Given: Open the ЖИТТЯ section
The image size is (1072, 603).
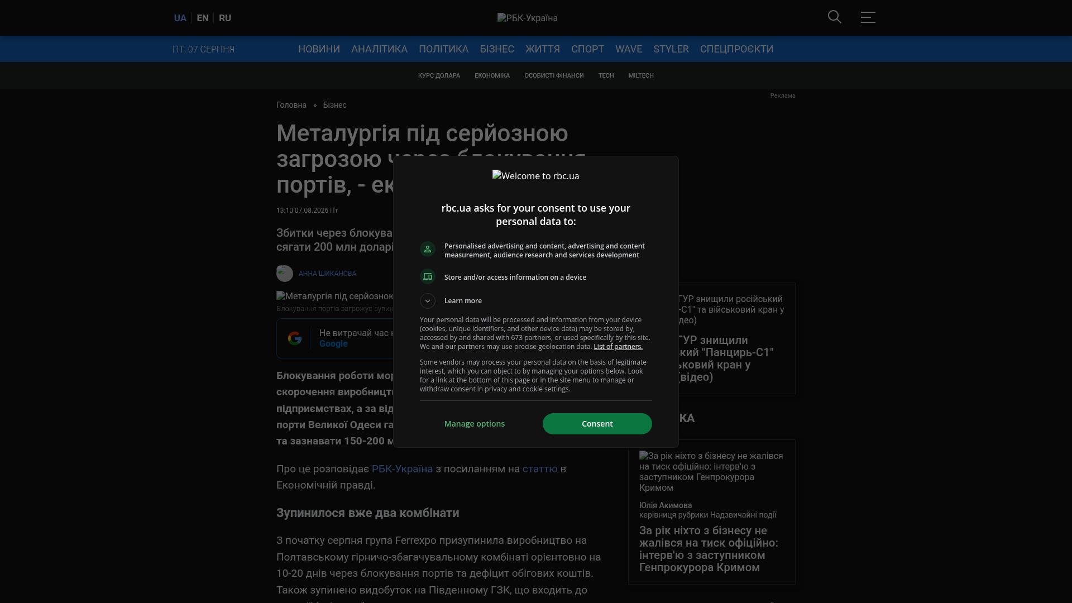Looking at the screenshot, I should pos(543,49).
